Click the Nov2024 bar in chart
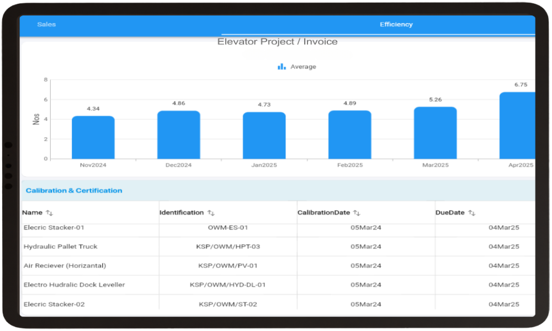Screen dimensions: 552x331 pyautogui.click(x=93, y=138)
